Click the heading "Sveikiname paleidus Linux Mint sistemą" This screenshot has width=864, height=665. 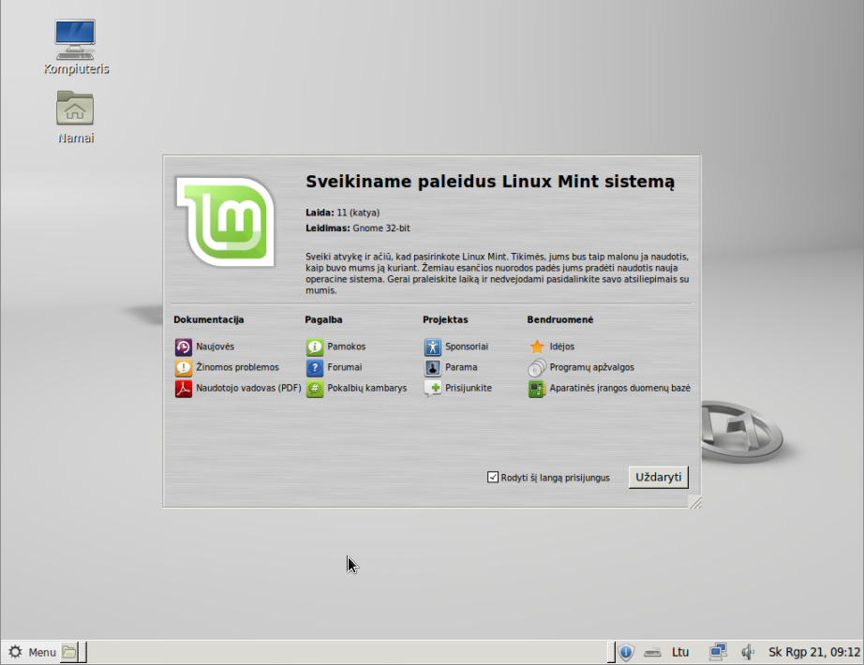click(490, 182)
